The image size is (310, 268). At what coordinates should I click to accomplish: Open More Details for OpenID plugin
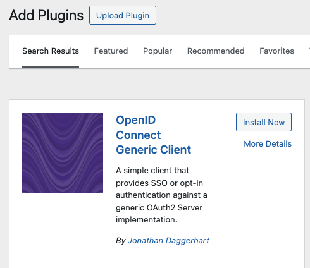[268, 144]
